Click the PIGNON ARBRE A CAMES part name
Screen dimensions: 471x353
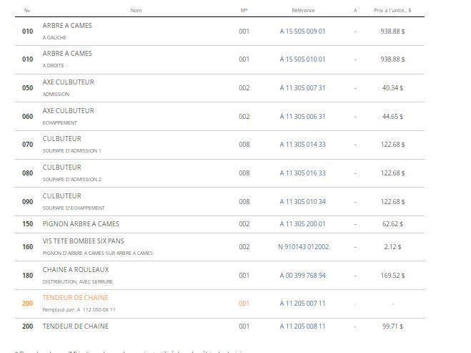coord(81,224)
